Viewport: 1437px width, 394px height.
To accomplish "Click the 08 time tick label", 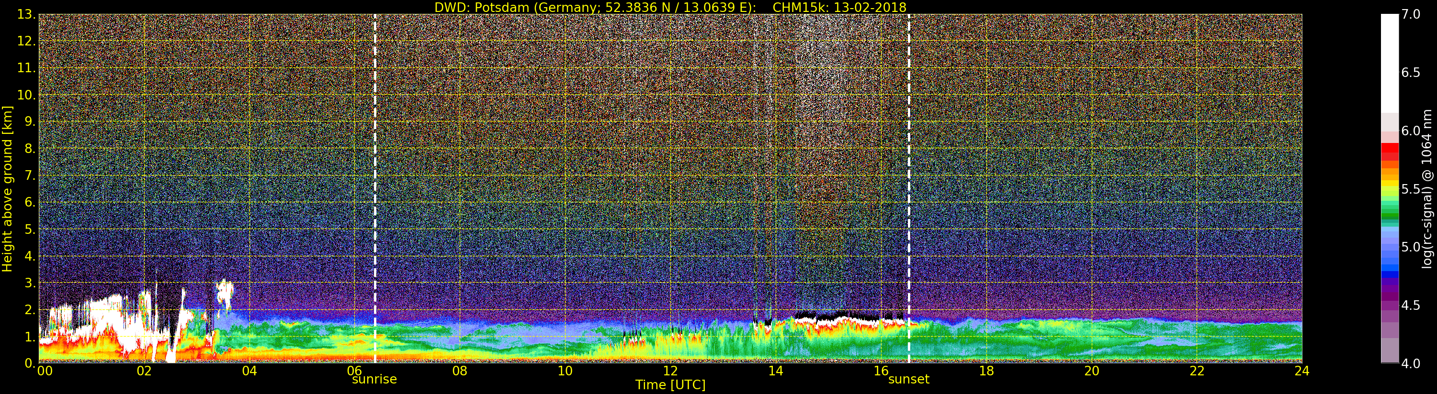I will (x=460, y=371).
